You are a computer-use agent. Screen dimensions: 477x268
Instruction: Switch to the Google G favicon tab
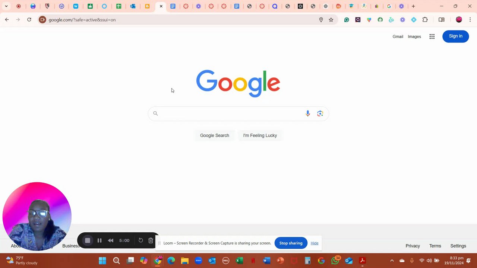(x=389, y=6)
